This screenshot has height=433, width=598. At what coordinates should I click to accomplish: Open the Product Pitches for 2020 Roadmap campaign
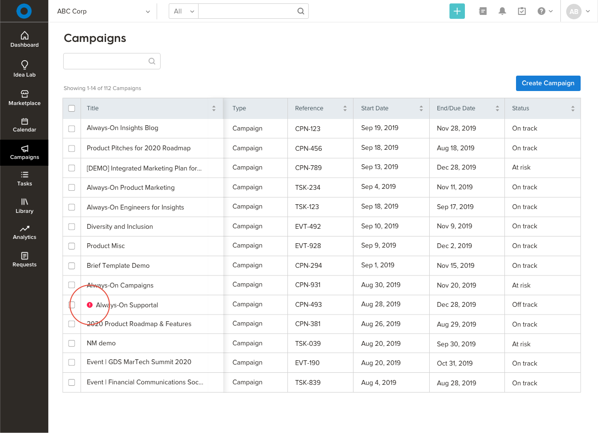point(138,148)
